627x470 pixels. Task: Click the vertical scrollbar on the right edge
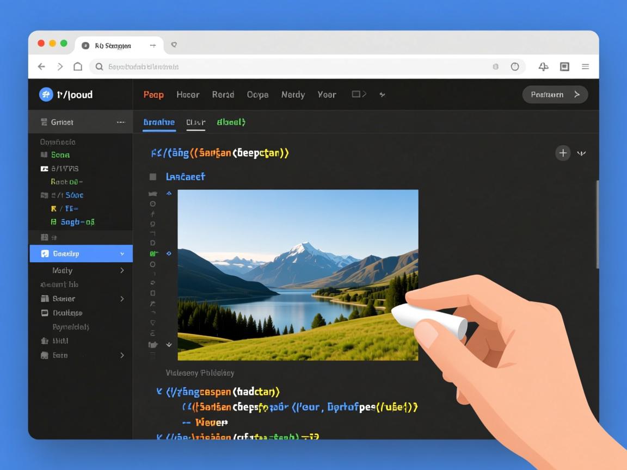coord(597,223)
